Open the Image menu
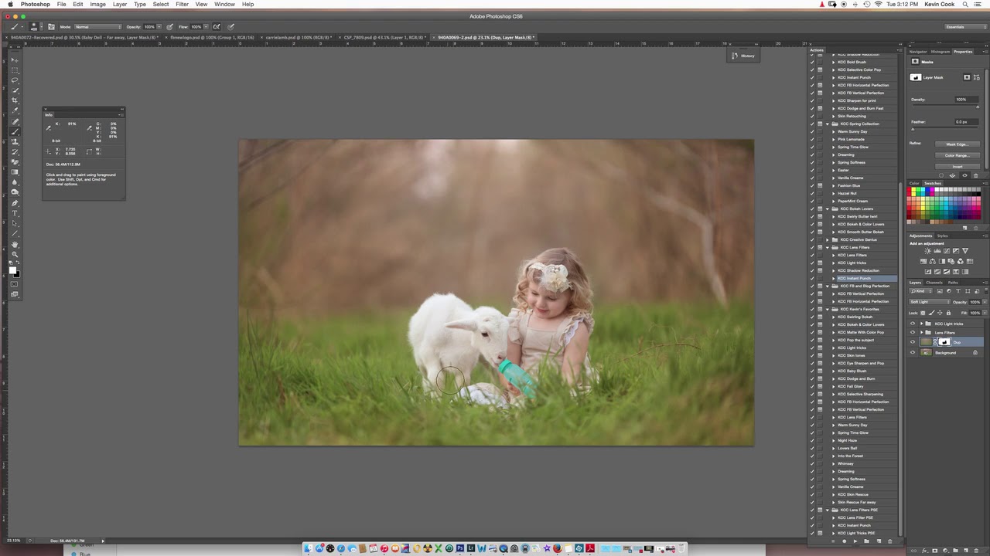Image resolution: width=990 pixels, height=556 pixels. 97,5
